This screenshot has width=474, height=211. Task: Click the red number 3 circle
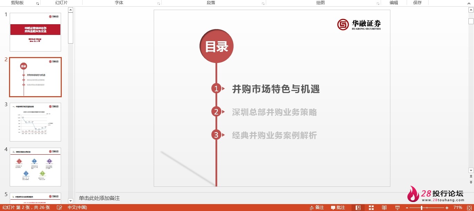click(217, 135)
